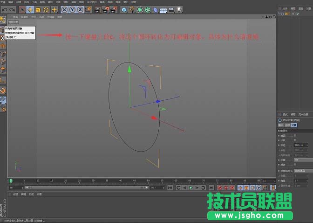The width and height of the screenshot is (313, 223).
Task: Select the edges mode cube icon
Action: point(3,62)
